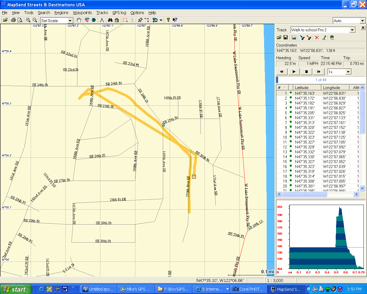Open the GPS log menu
The image size is (367, 294).
coord(119,13)
